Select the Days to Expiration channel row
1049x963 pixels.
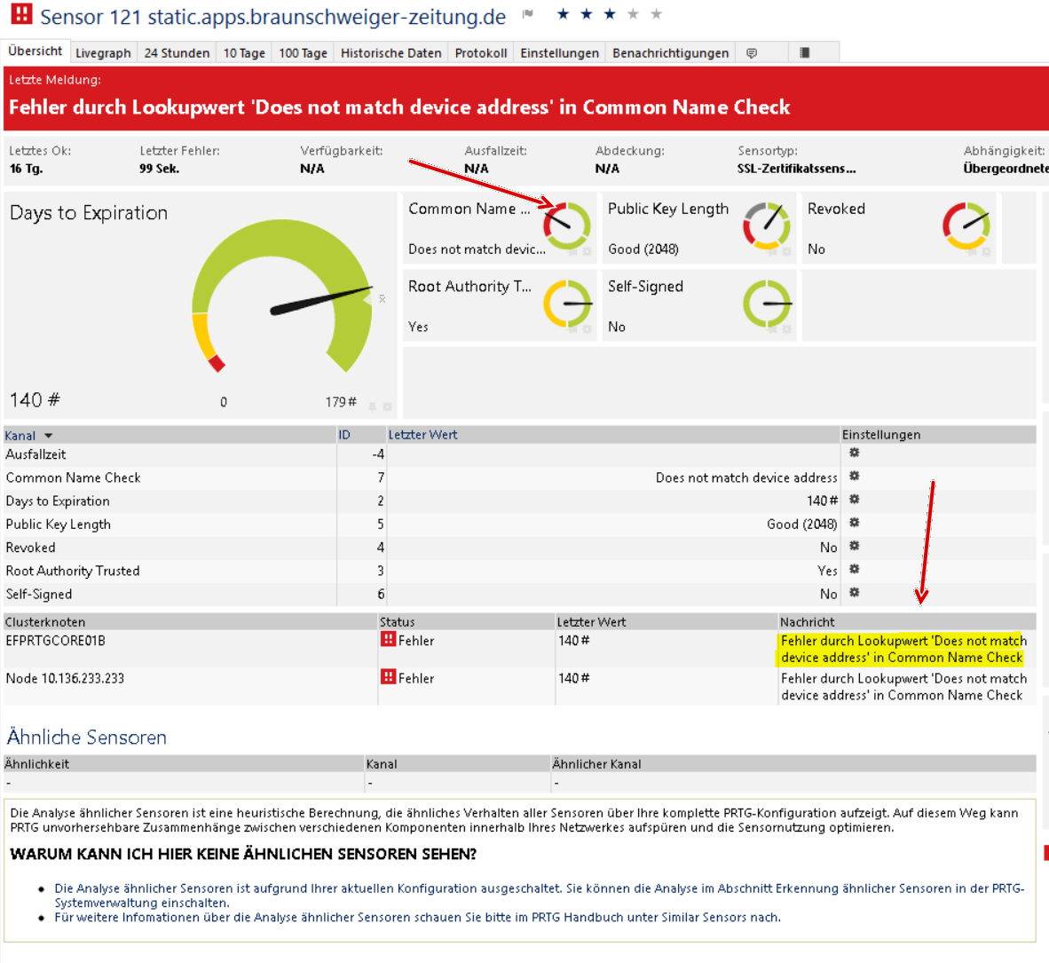[520, 501]
